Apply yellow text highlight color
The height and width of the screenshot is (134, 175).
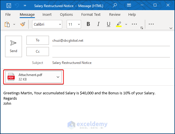pyautogui.click(x=119, y=24)
